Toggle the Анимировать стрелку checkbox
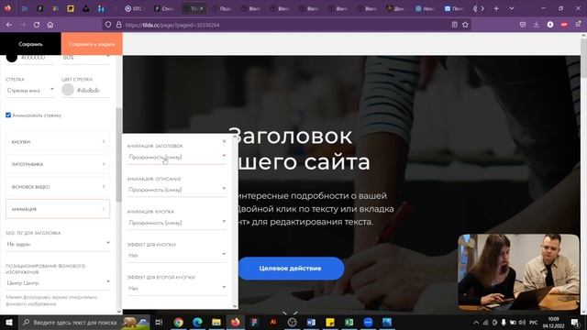This screenshot has width=587, height=330. click(8, 115)
